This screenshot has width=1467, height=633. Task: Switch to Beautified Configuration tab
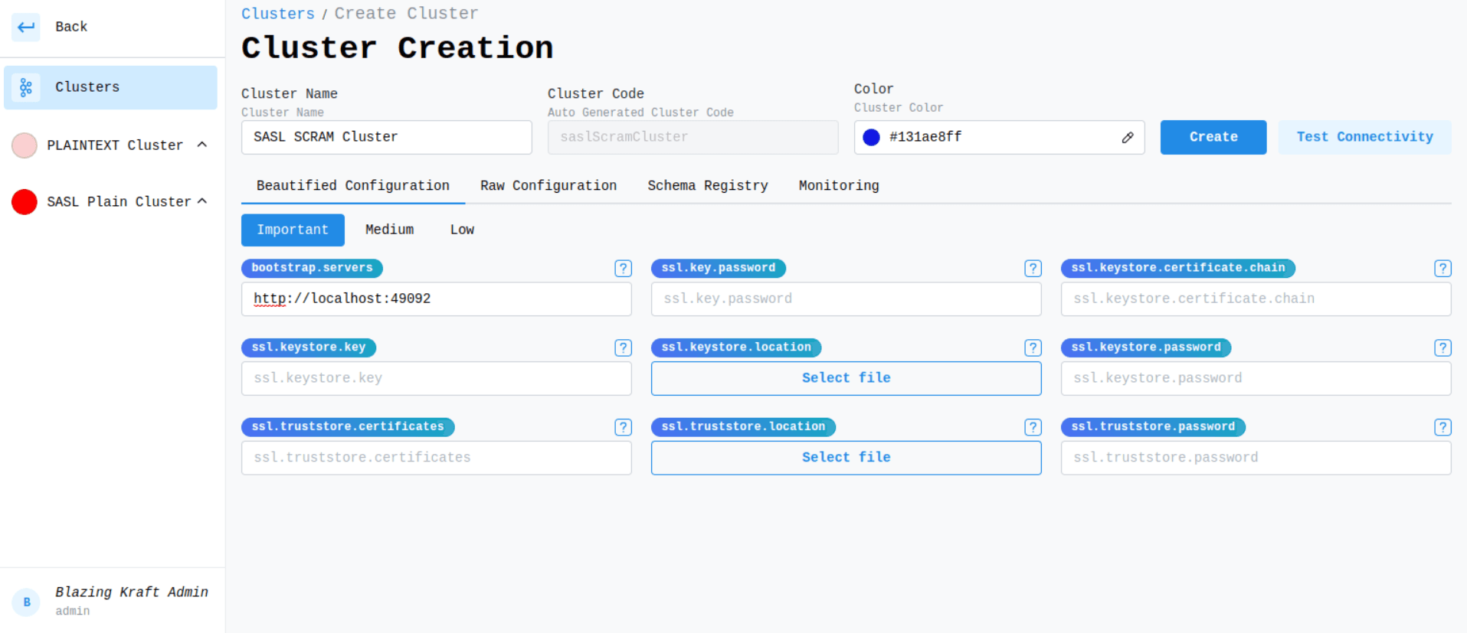[x=353, y=186]
